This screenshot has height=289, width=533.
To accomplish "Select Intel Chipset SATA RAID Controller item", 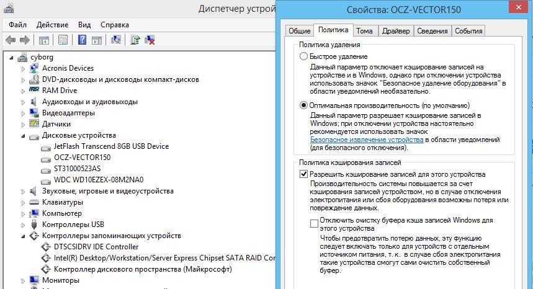I will click(164, 258).
